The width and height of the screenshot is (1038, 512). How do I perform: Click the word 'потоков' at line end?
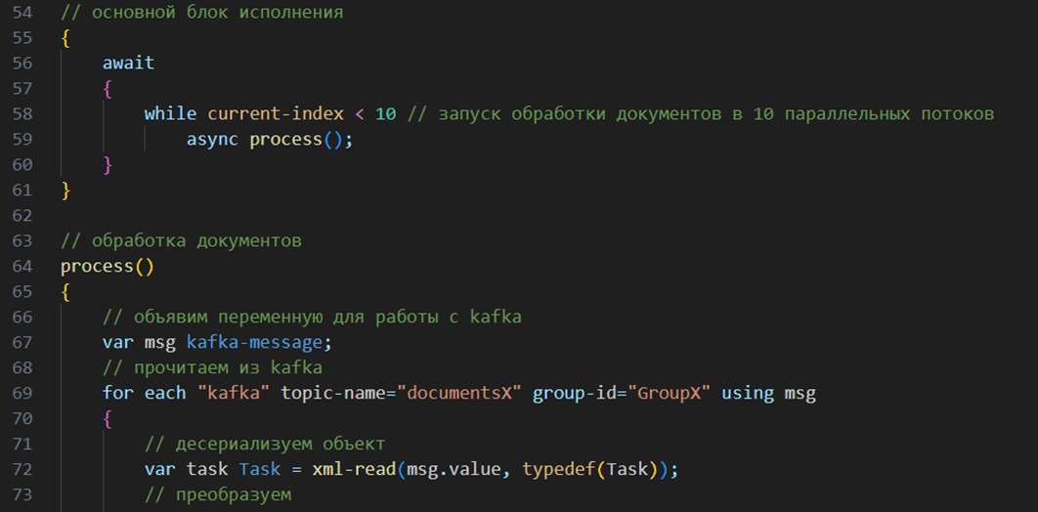(957, 113)
